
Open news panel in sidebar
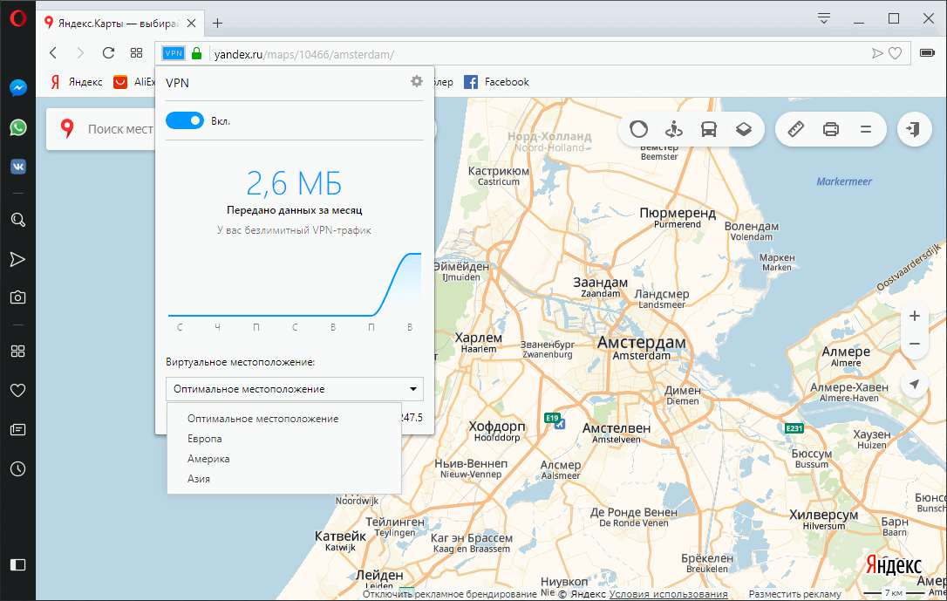coord(18,429)
